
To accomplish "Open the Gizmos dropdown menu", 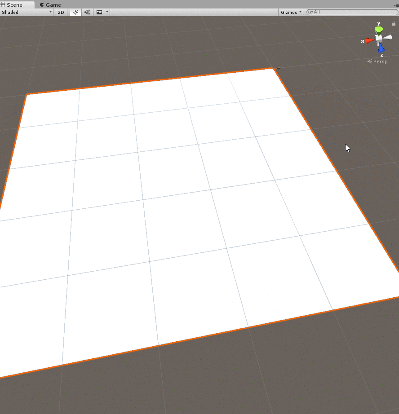I will pyautogui.click(x=291, y=12).
